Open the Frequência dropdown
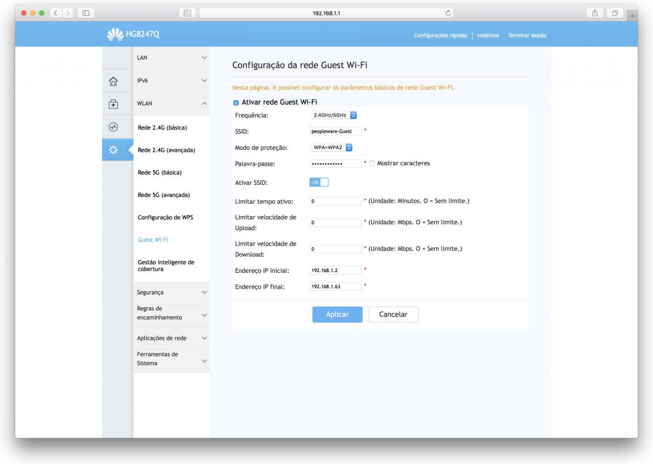The height and width of the screenshot is (464, 653). tap(334, 115)
